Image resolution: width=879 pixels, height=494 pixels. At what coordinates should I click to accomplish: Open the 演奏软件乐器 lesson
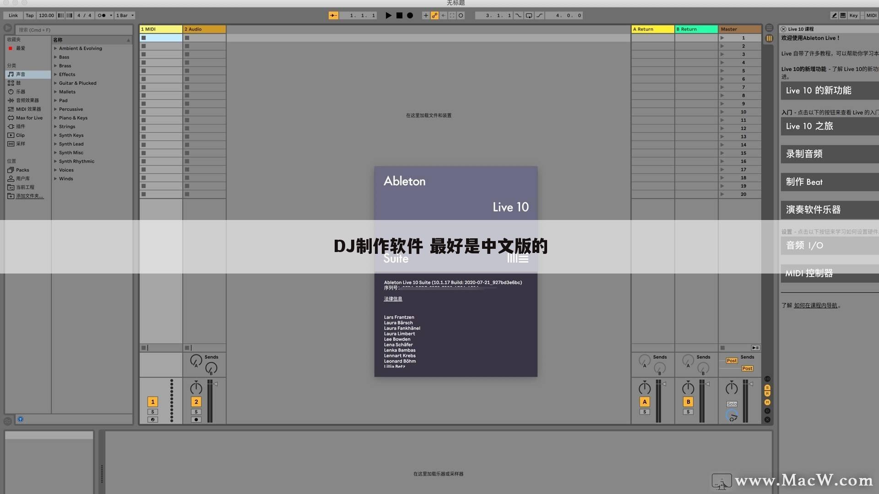pos(830,210)
